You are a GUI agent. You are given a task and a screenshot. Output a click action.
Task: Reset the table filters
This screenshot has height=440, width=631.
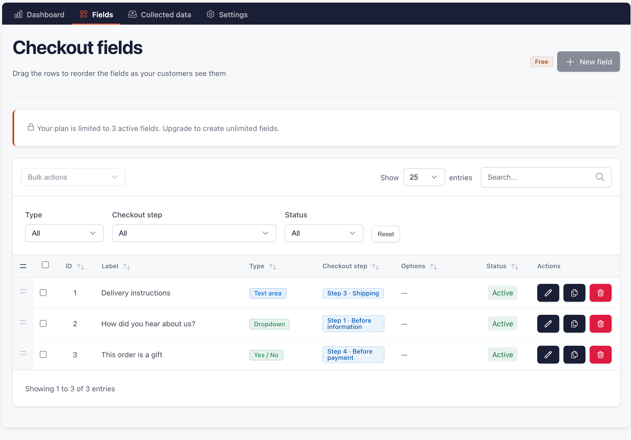[386, 234]
